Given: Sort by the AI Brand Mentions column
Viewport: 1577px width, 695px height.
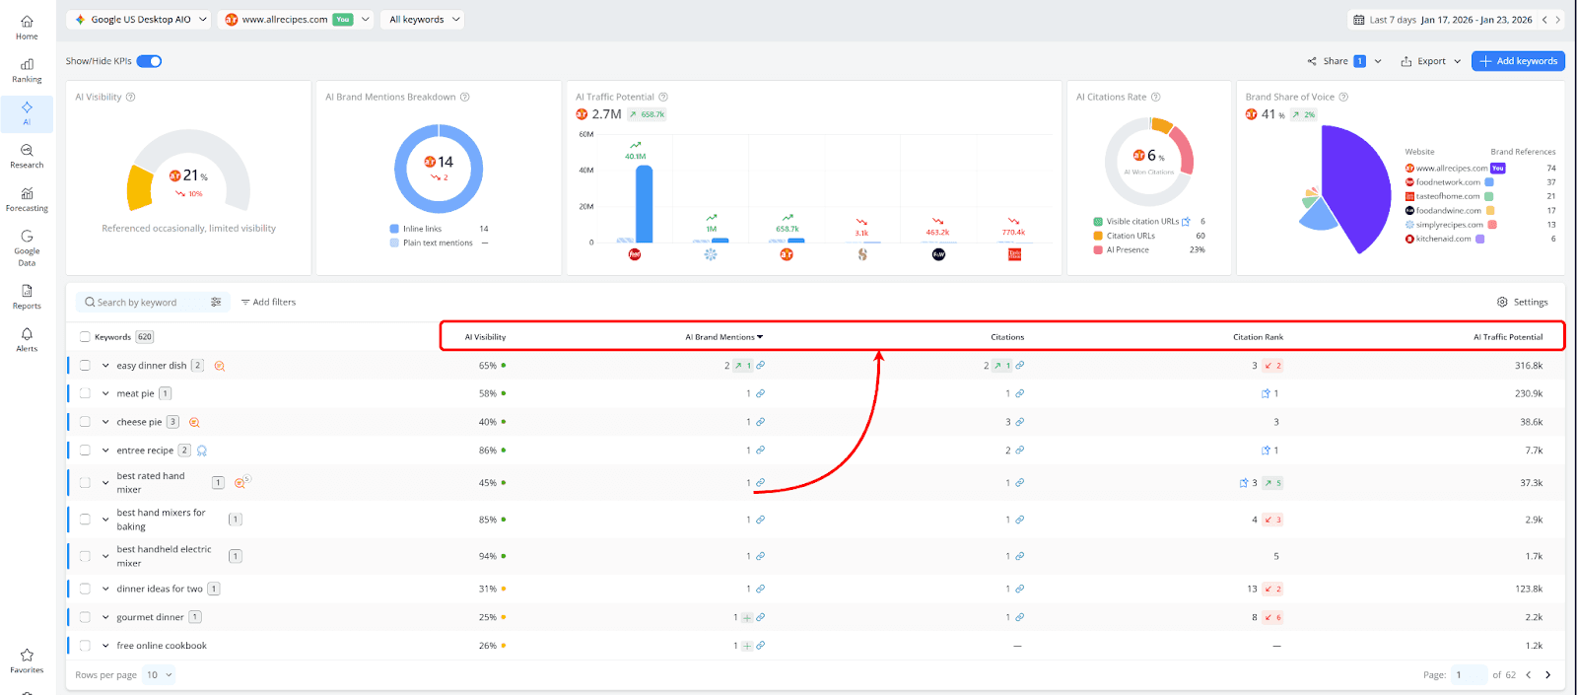Looking at the screenshot, I should 723,337.
